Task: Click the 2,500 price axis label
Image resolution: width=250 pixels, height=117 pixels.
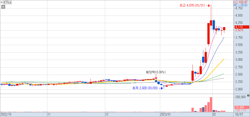Action: click(x=238, y=75)
